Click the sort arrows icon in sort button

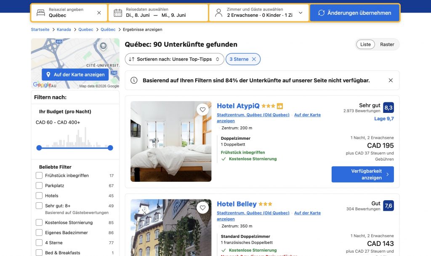(x=132, y=59)
